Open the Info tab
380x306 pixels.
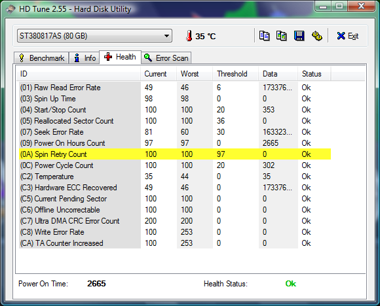tap(85, 58)
